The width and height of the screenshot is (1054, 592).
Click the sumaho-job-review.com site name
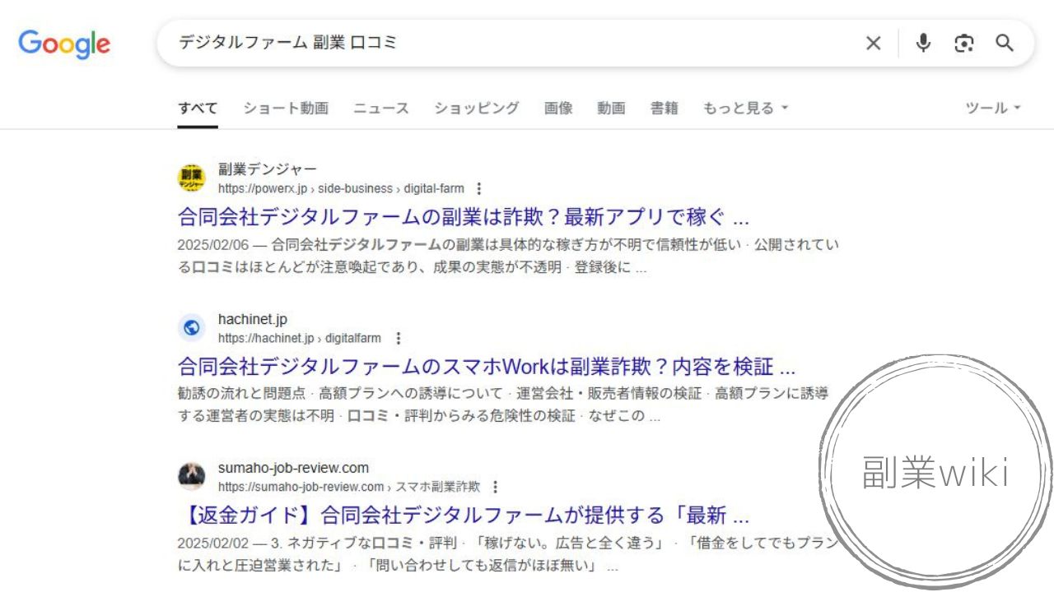coord(293,468)
